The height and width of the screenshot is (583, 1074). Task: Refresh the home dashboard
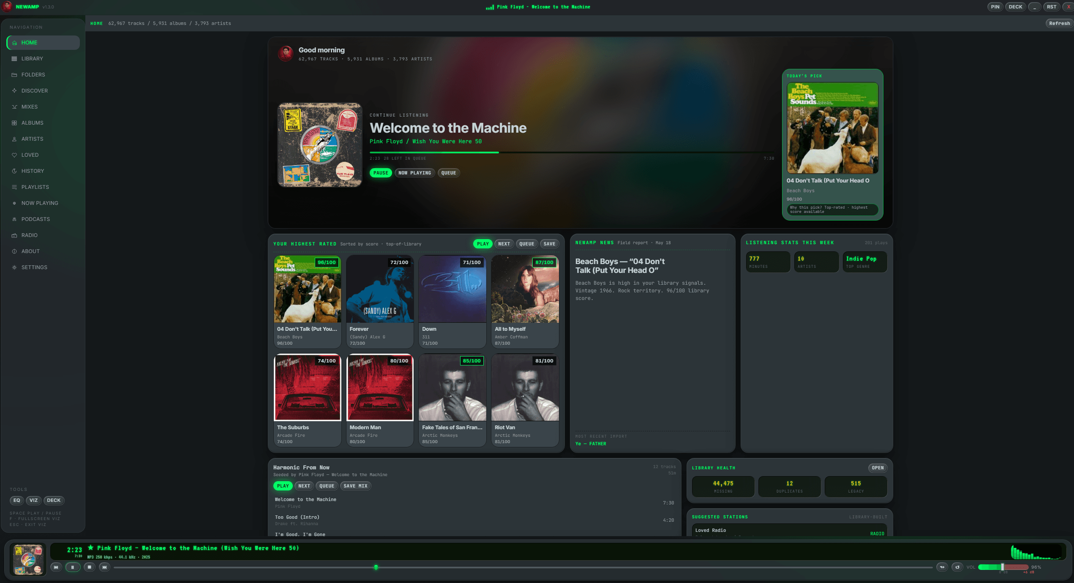coord(1059,23)
